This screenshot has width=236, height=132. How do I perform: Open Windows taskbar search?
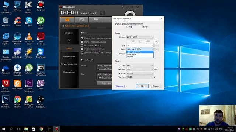point(11,129)
